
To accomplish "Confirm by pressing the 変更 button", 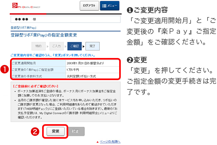I will click(x=55, y=131).
